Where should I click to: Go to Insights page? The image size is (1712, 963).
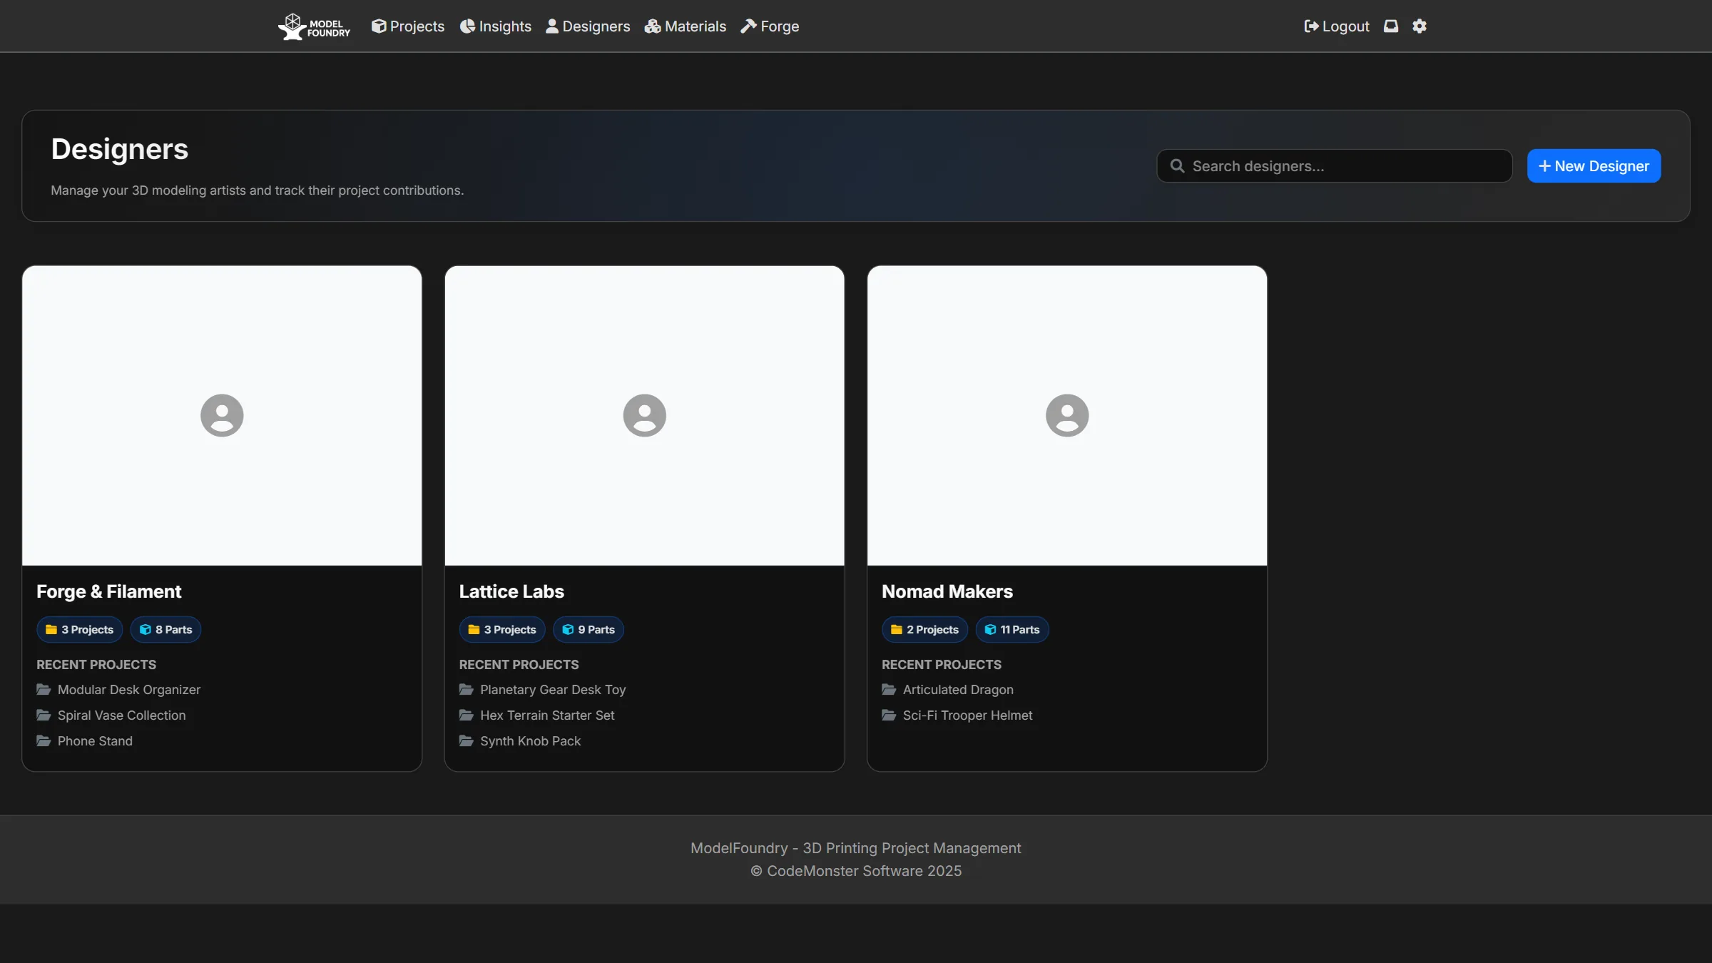point(496,26)
